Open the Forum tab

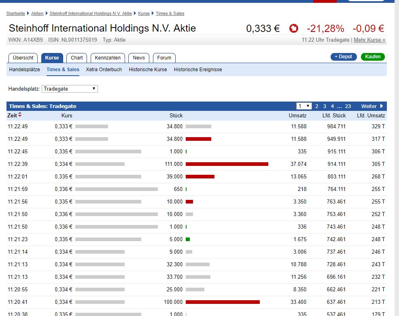[164, 58]
